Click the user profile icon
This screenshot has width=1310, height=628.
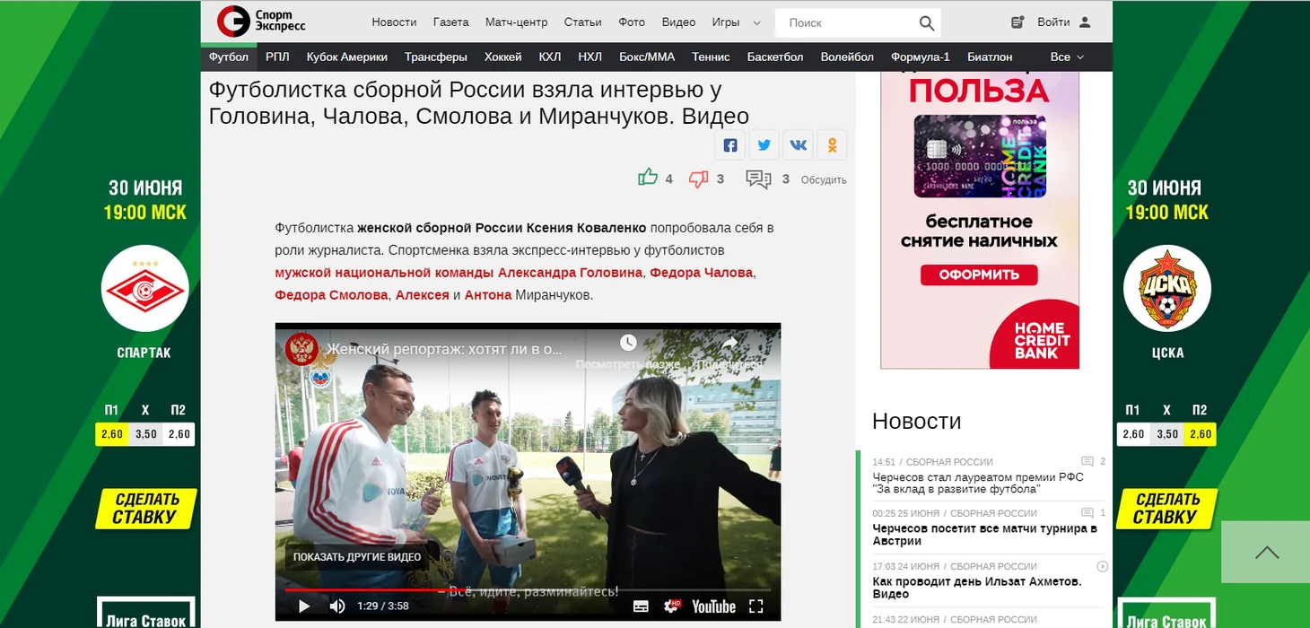[1085, 22]
